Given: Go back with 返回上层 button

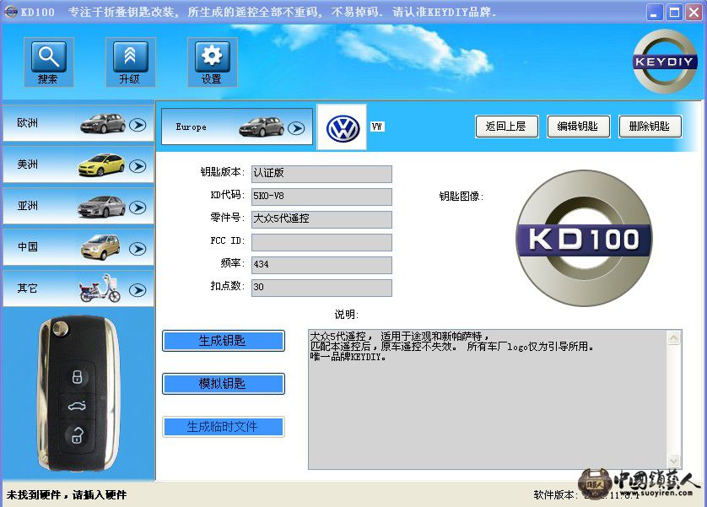Looking at the screenshot, I should (x=507, y=127).
